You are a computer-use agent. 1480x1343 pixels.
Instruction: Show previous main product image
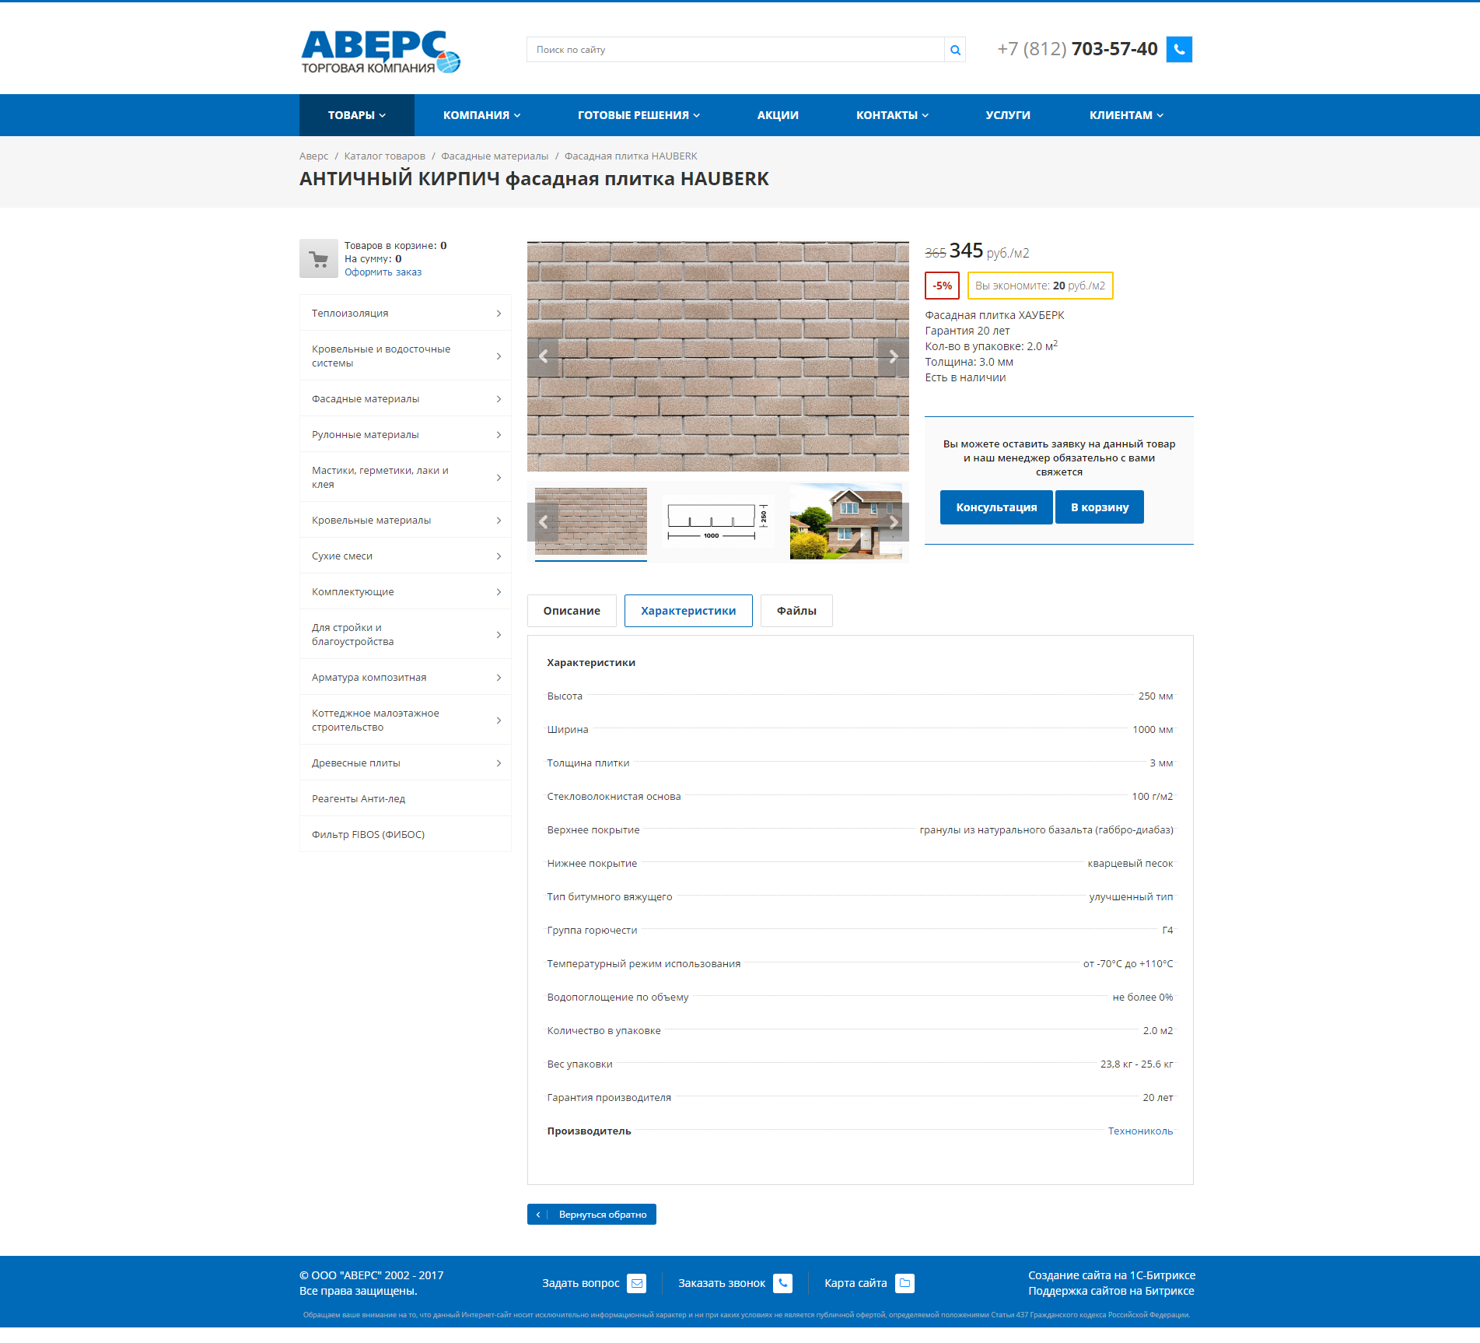543,356
